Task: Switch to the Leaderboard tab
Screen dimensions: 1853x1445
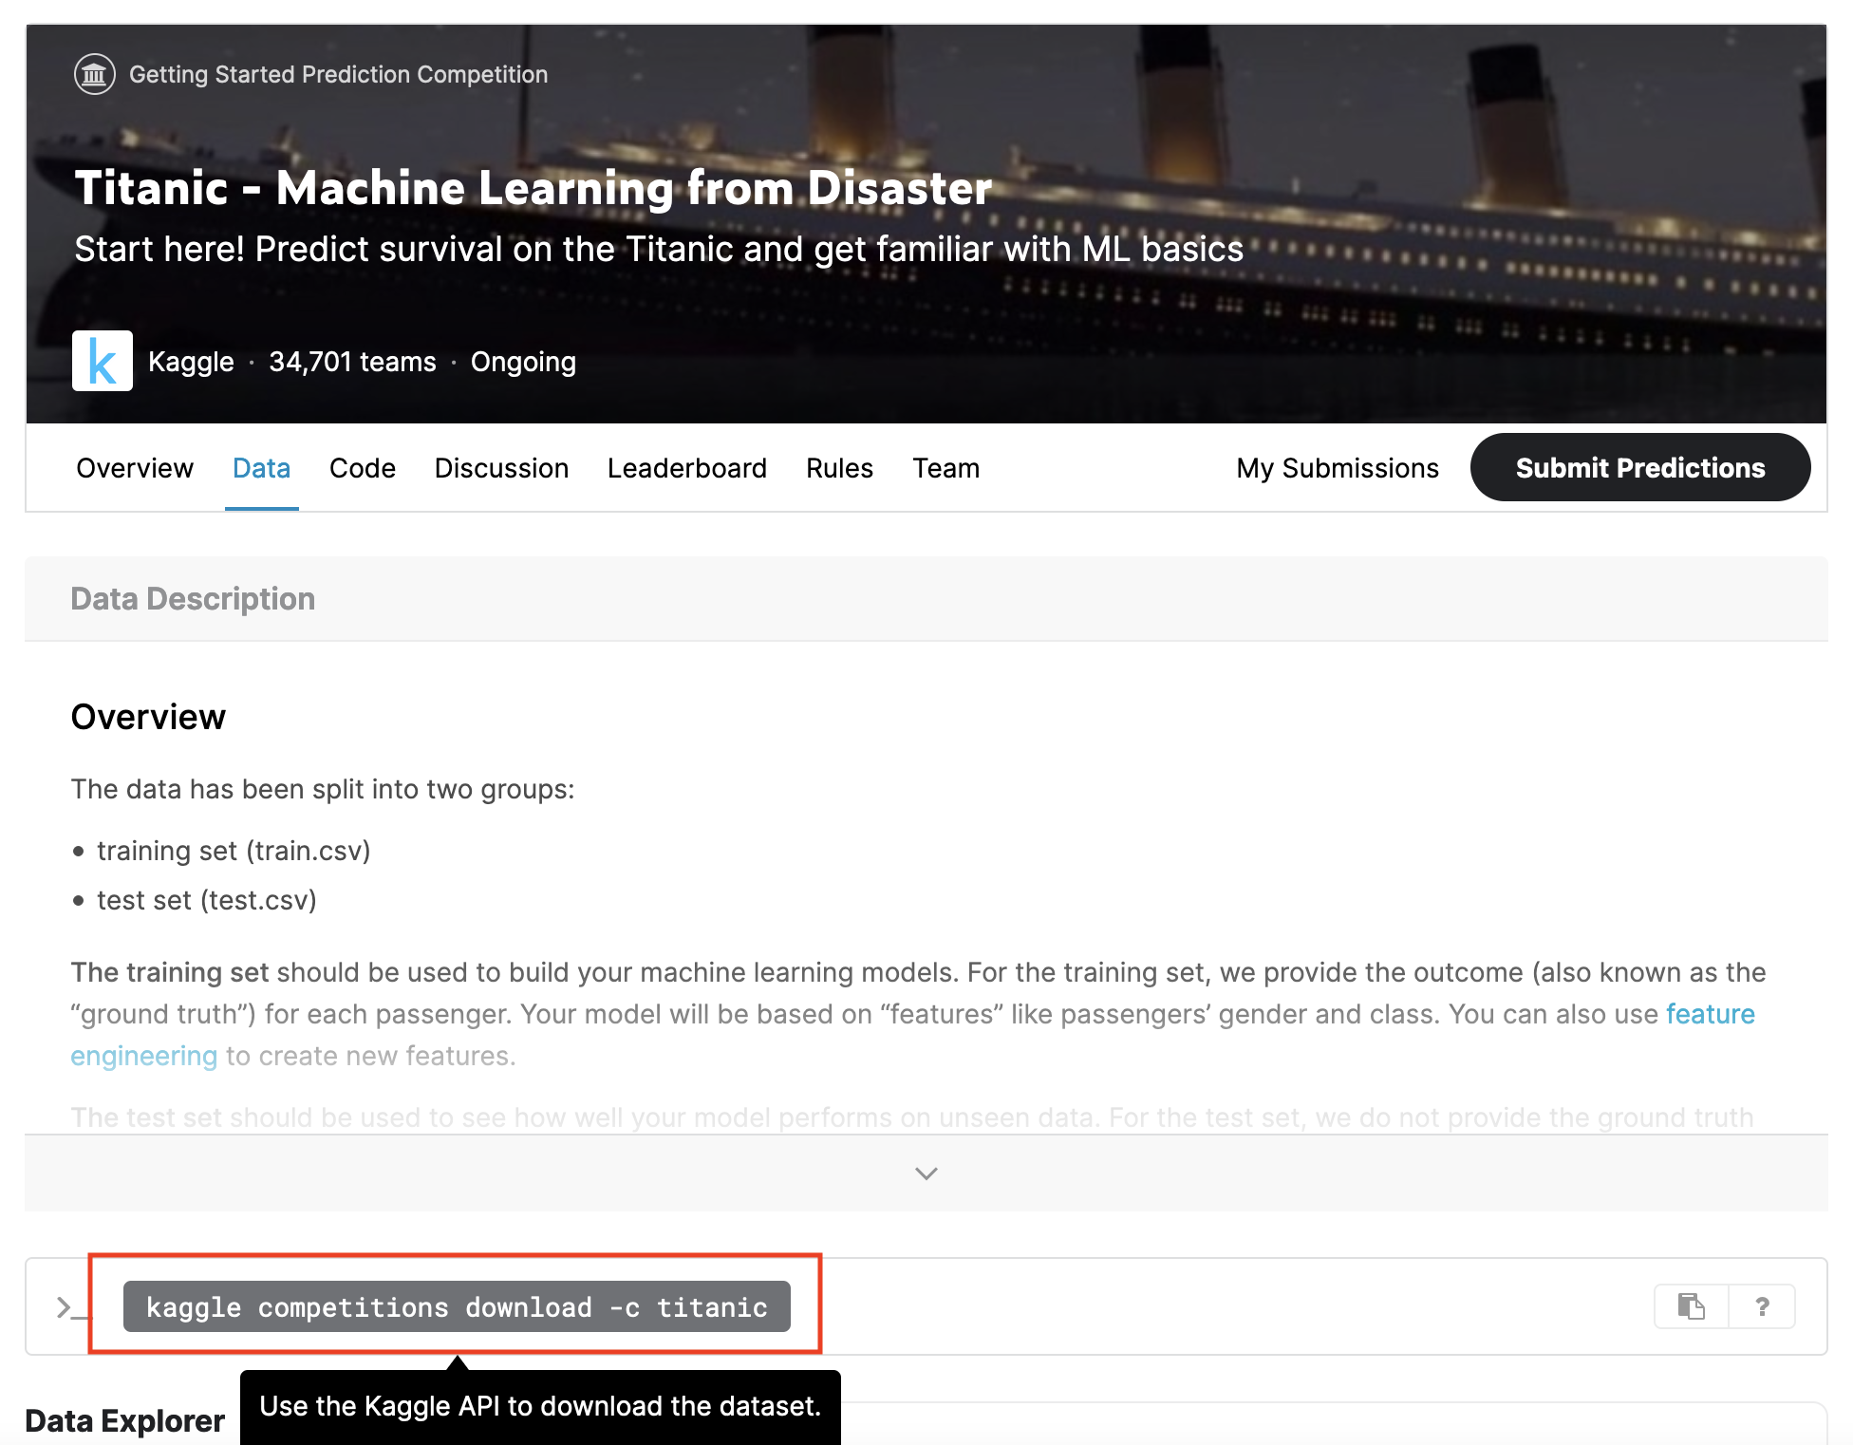Action: coord(686,467)
